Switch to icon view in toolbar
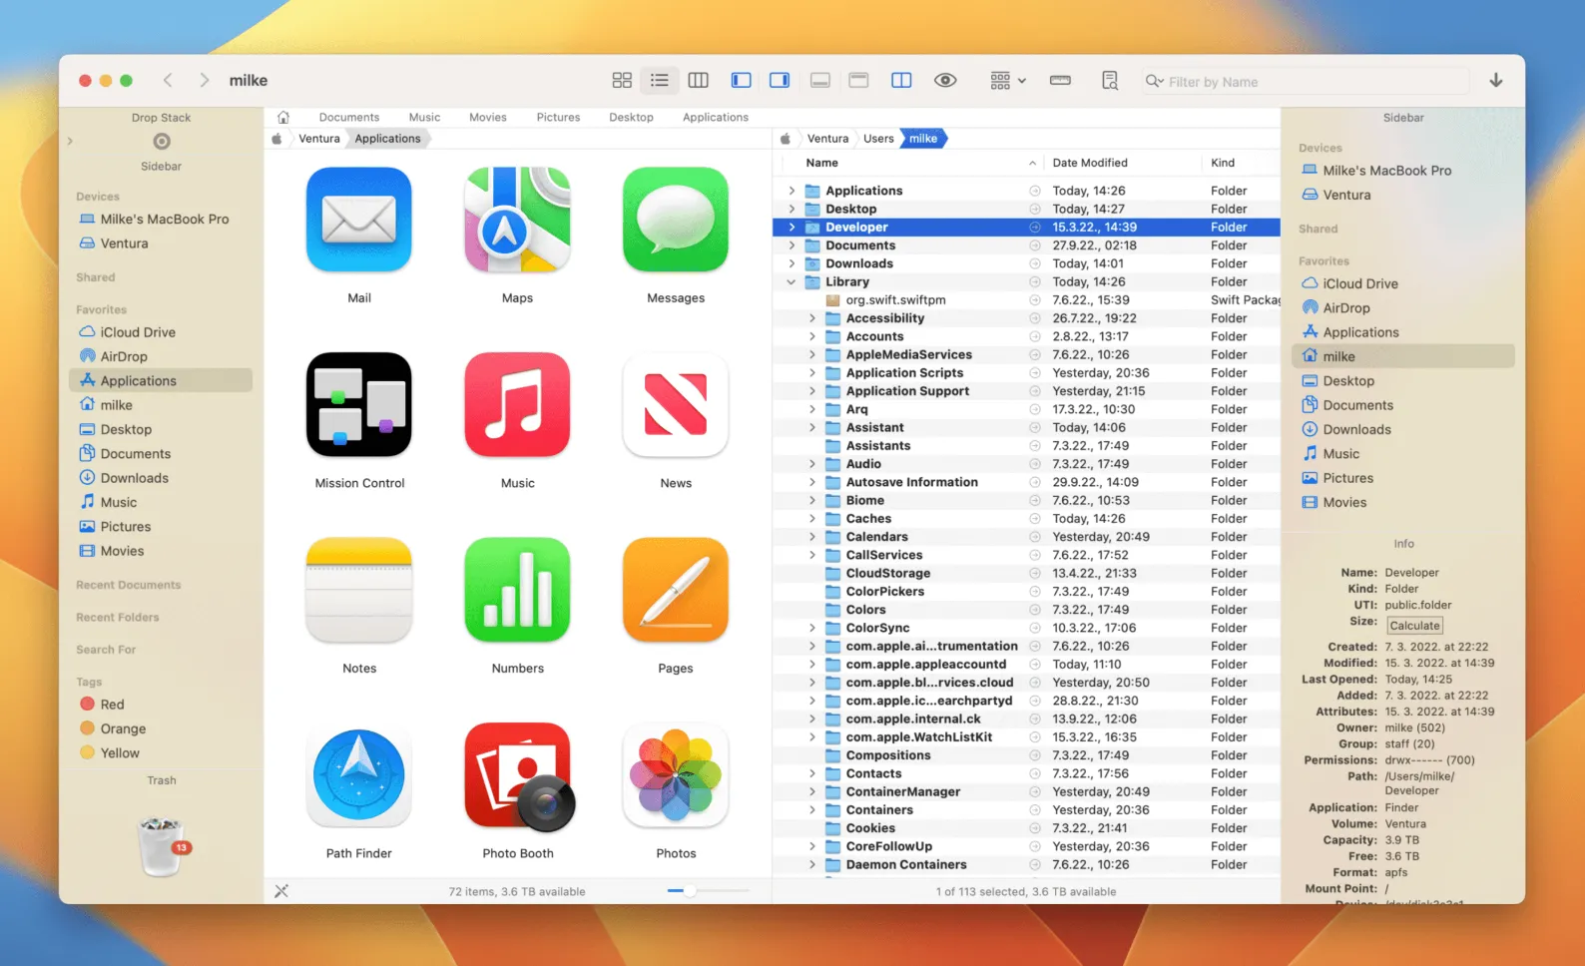 [x=622, y=81]
